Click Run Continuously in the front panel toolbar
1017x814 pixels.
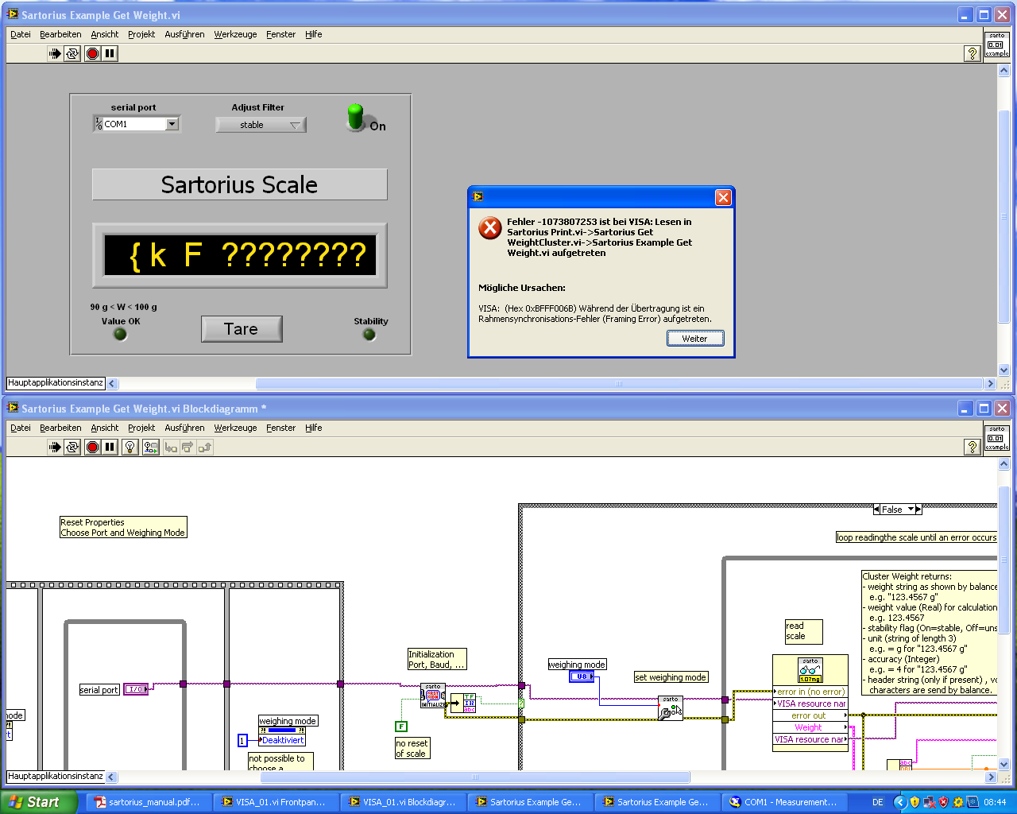click(x=72, y=53)
